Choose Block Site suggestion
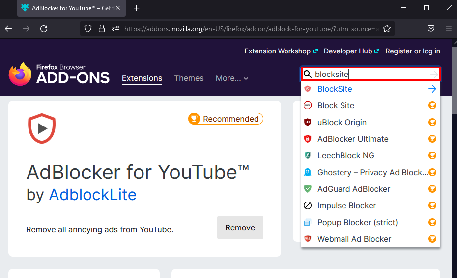 click(371, 105)
